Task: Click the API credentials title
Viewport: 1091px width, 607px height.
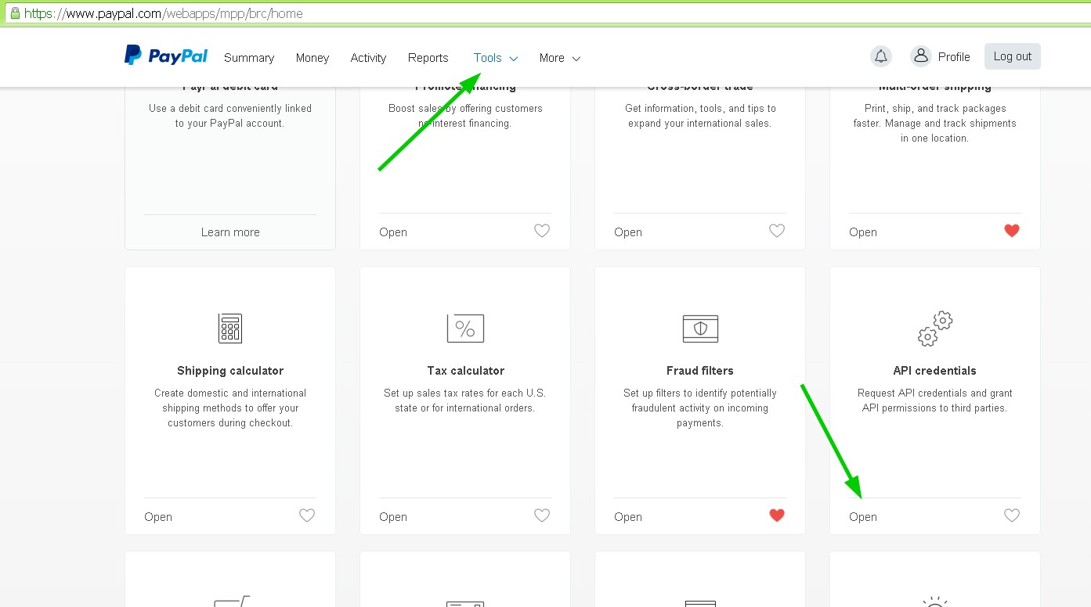Action: (935, 371)
